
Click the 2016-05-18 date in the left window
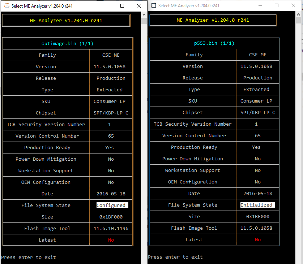[x=111, y=194]
